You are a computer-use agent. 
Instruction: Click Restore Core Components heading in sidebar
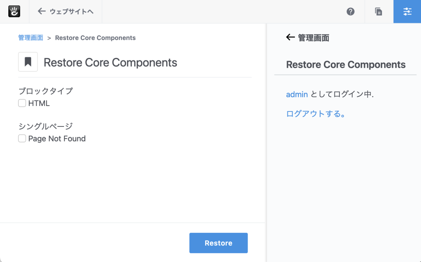[346, 64]
